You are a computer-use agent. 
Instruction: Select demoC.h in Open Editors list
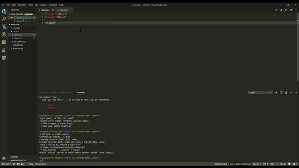[22, 21]
